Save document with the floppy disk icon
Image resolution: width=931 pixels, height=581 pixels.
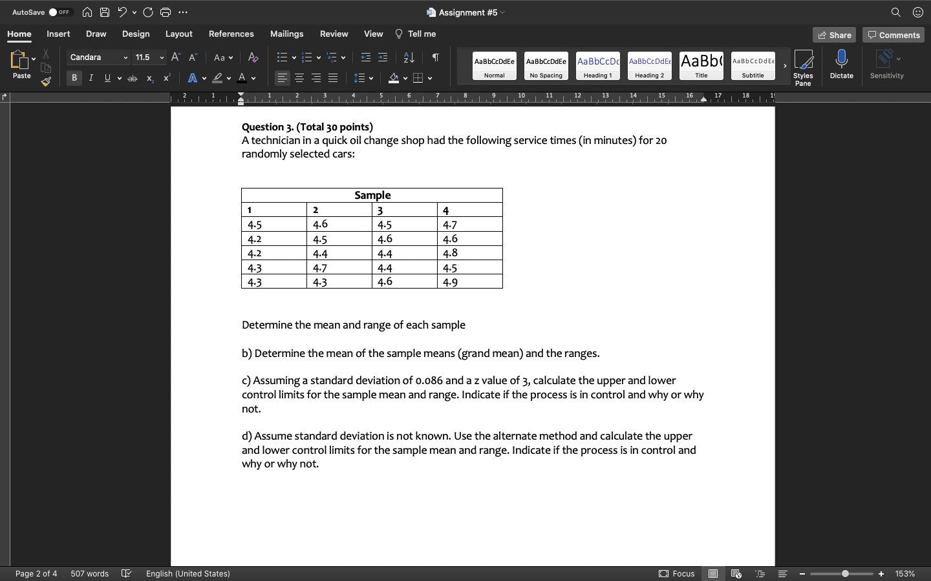105,12
